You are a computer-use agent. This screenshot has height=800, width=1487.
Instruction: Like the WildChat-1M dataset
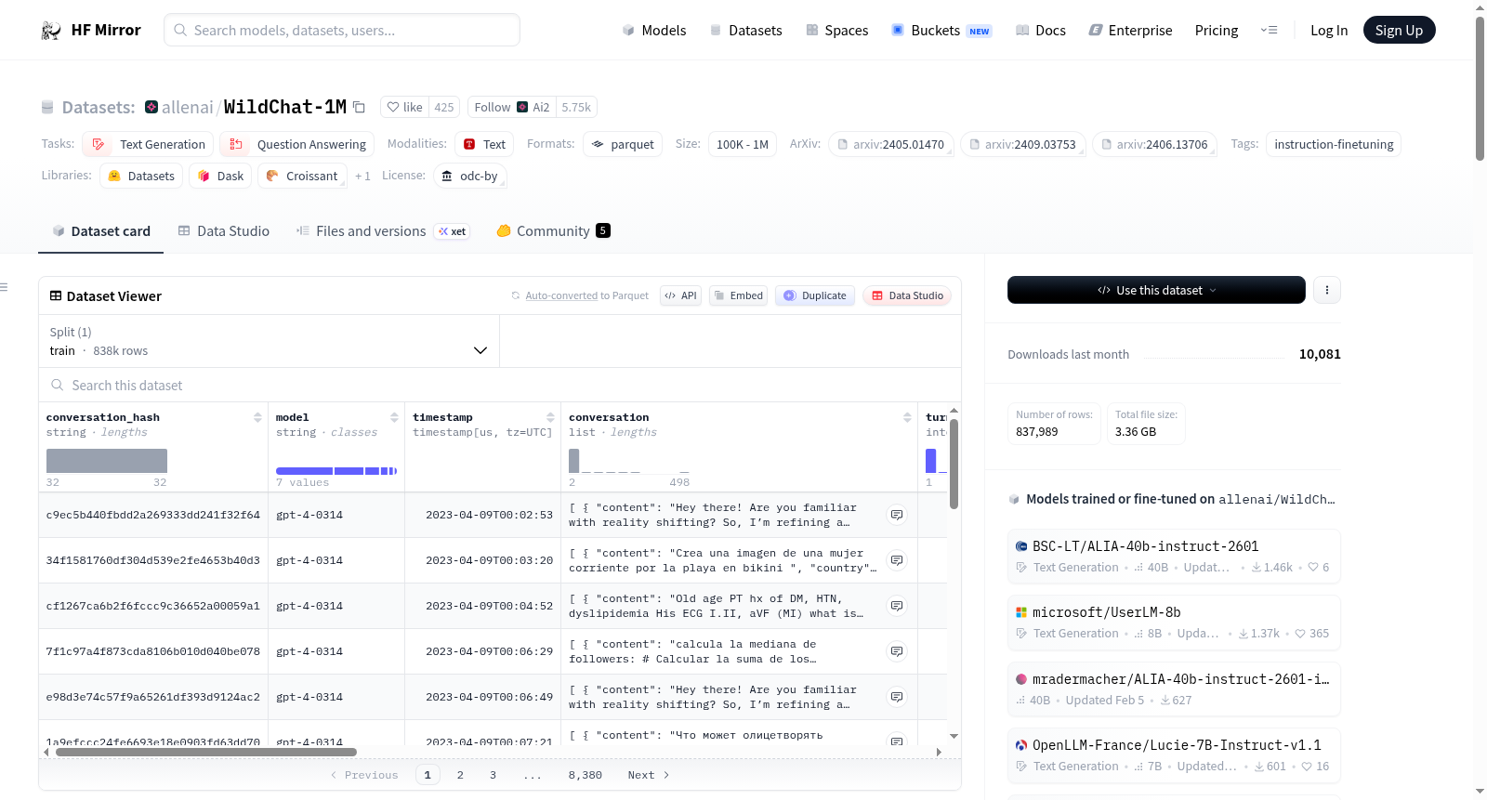[405, 107]
